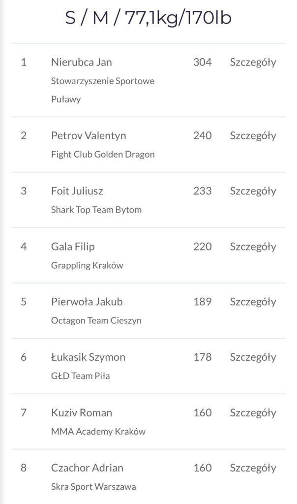Click the Octagon Team Cieszyn club text
Image resolution: width=297 pixels, height=504 pixels.
tap(96, 321)
